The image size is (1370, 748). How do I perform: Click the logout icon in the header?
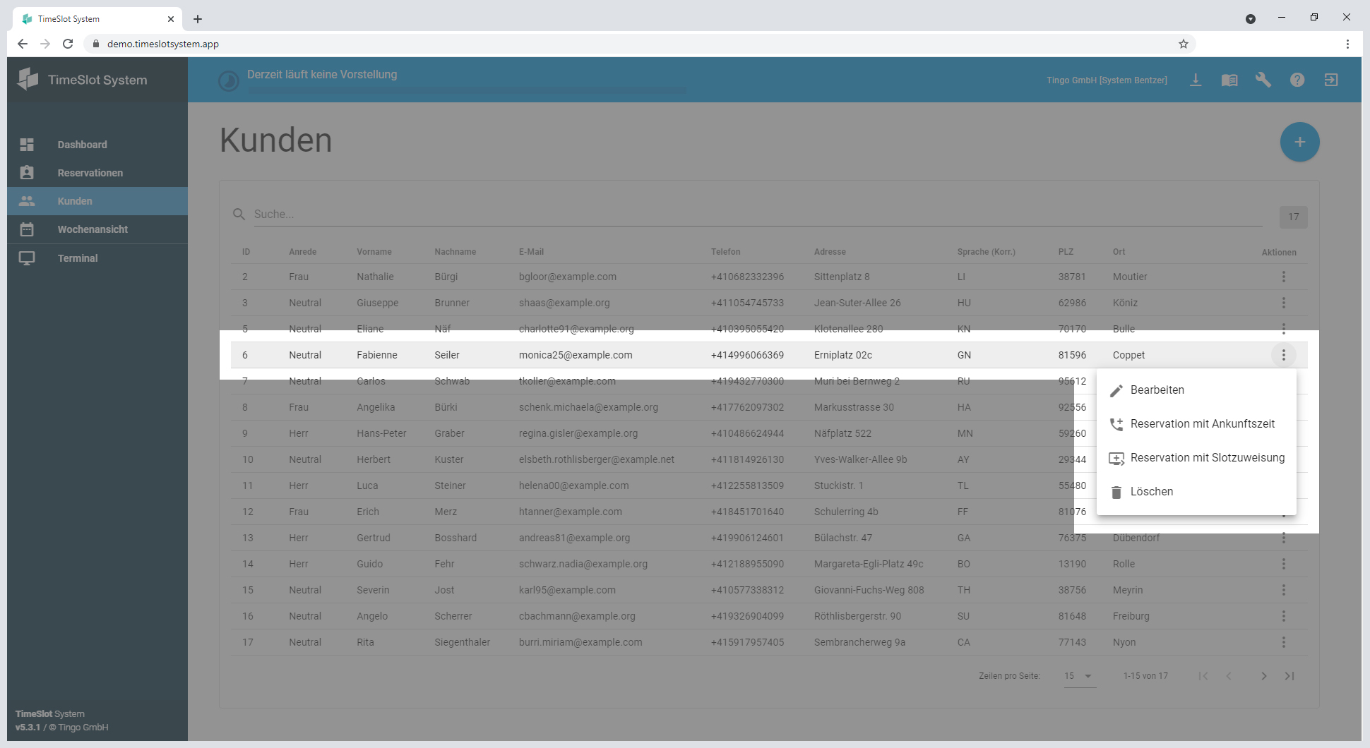pyautogui.click(x=1331, y=80)
